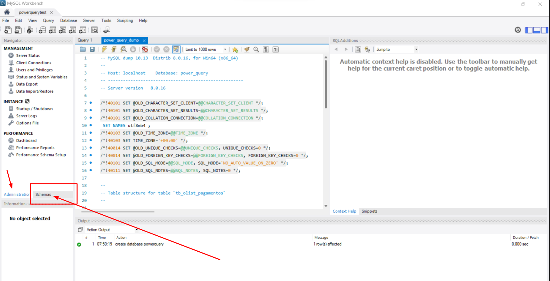Open Performance Reports
This screenshot has height=281, width=550.
point(35,148)
